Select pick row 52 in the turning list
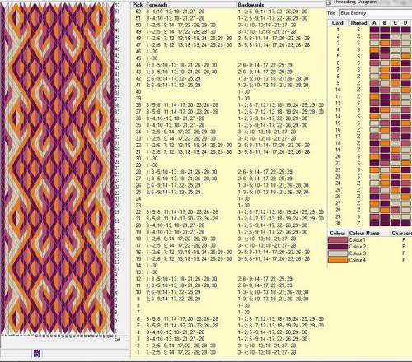The image size is (412, 362). (x=228, y=12)
